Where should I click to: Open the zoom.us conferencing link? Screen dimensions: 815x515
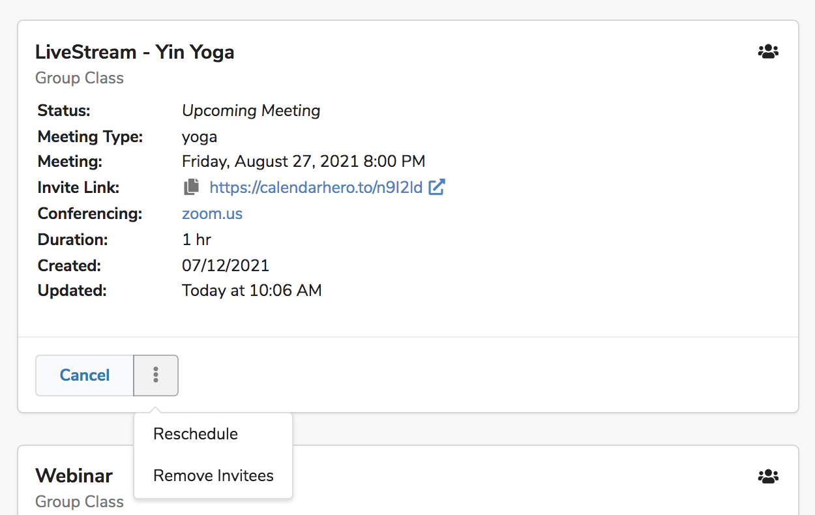click(x=213, y=214)
